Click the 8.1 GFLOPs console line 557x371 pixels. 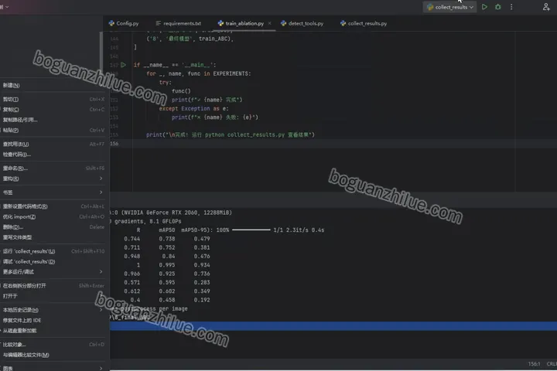point(145,221)
